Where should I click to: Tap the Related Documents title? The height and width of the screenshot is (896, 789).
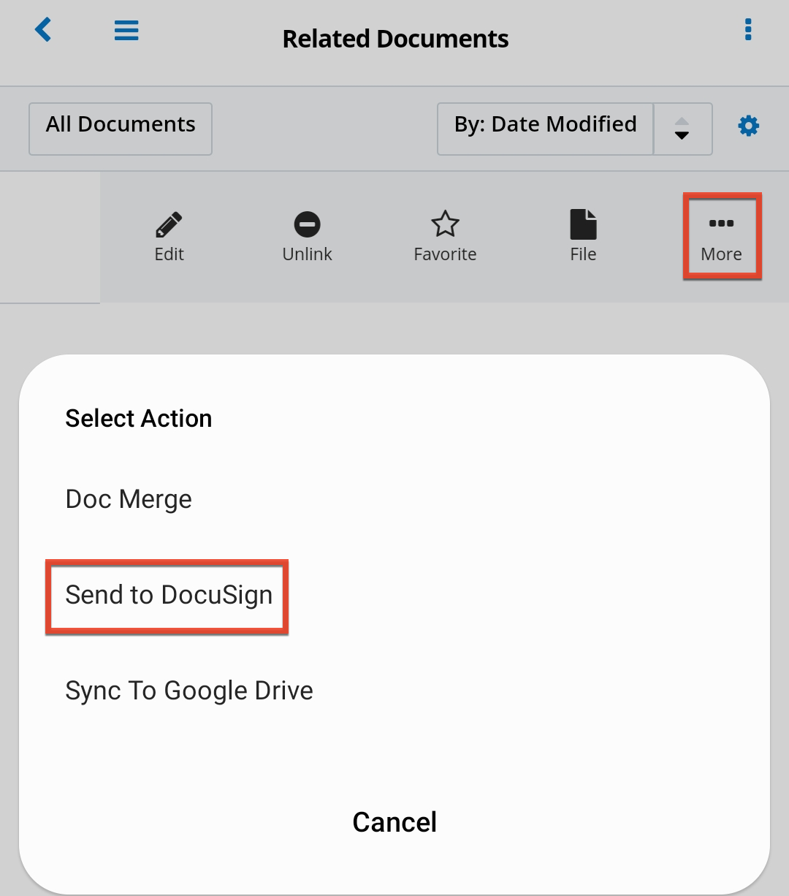(395, 39)
